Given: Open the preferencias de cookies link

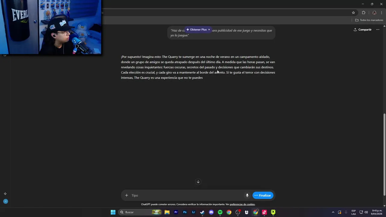Looking at the screenshot, I should (x=242, y=204).
